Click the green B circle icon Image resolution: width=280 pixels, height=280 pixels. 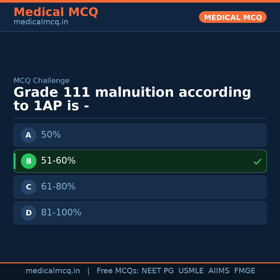pyautogui.click(x=29, y=161)
